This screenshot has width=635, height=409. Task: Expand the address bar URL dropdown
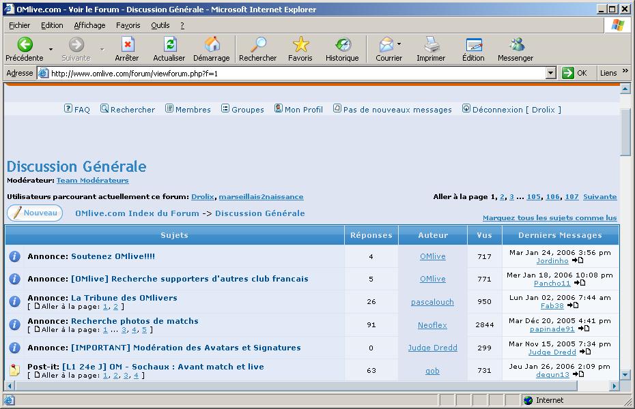tap(551, 73)
